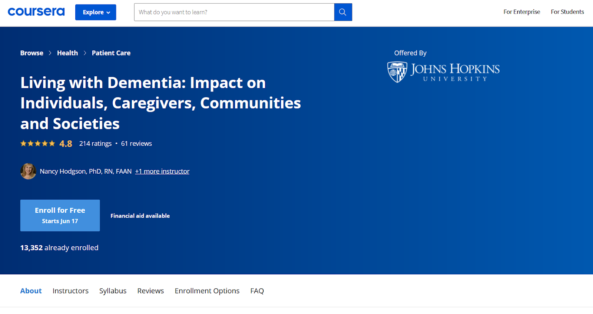Click the Enroll for Free button
593x314 pixels.
(60, 216)
